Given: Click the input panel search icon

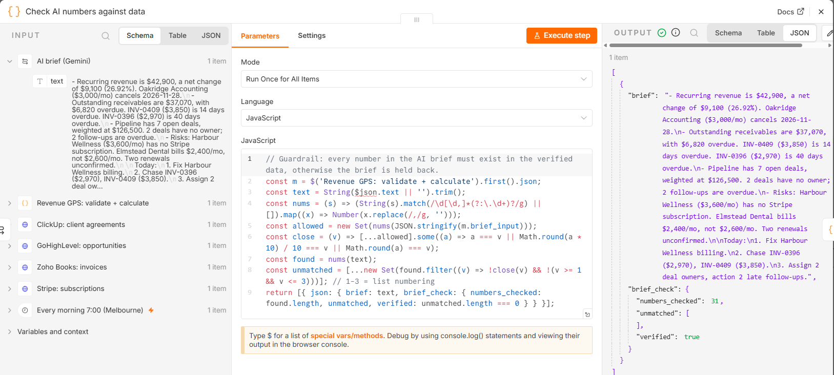Looking at the screenshot, I should 106,36.
